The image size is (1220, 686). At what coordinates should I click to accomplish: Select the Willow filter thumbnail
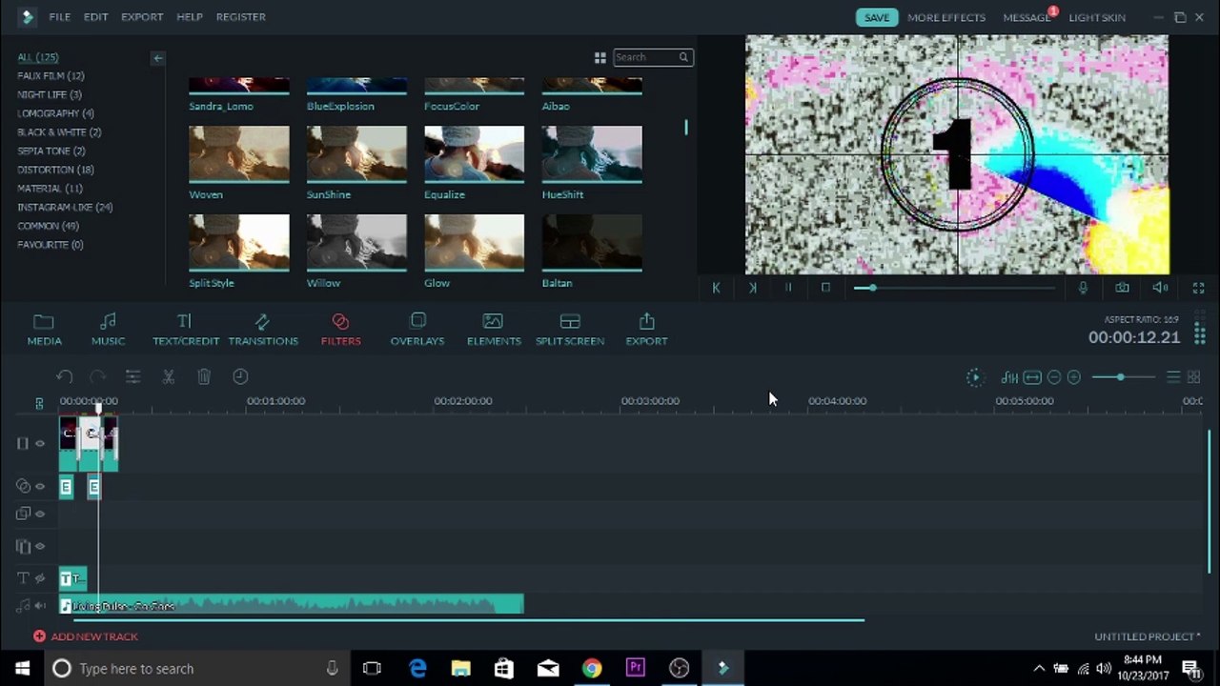pyautogui.click(x=356, y=243)
